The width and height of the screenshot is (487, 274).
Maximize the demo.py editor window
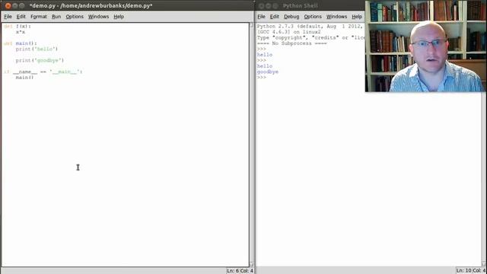[x=22, y=5]
